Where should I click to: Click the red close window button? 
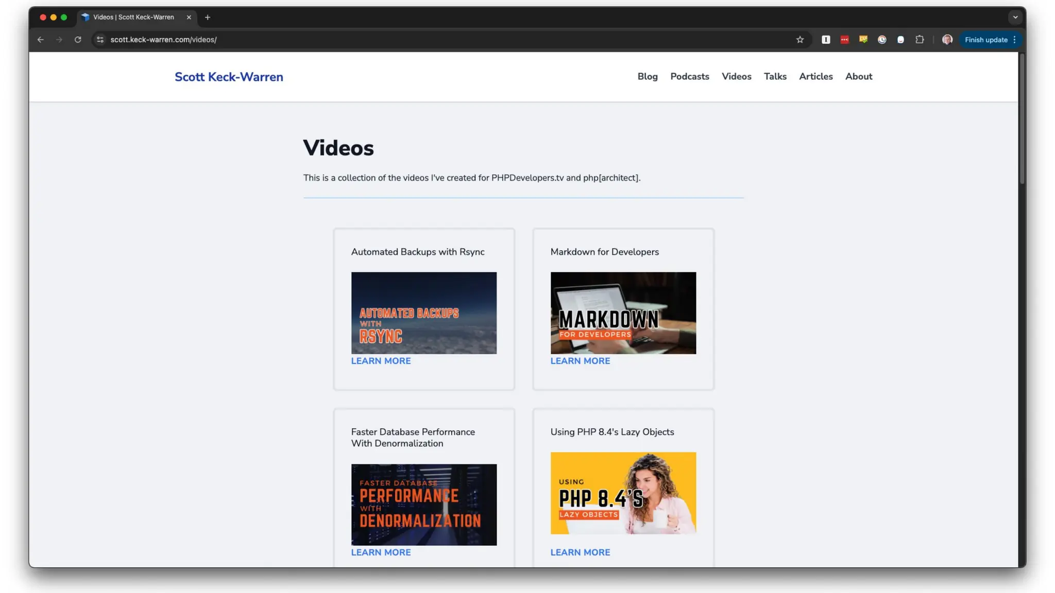click(x=43, y=17)
